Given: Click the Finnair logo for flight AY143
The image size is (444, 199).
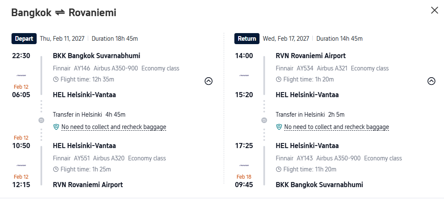Looking at the screenshot, I should point(244,165).
